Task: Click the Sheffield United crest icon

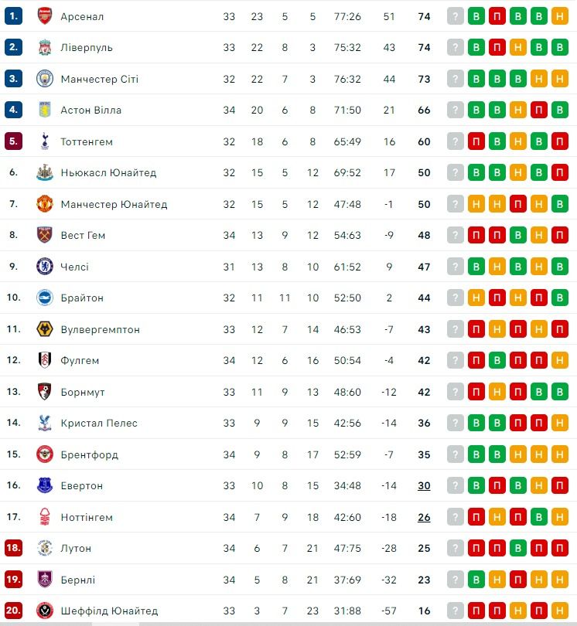Action: tap(44, 611)
